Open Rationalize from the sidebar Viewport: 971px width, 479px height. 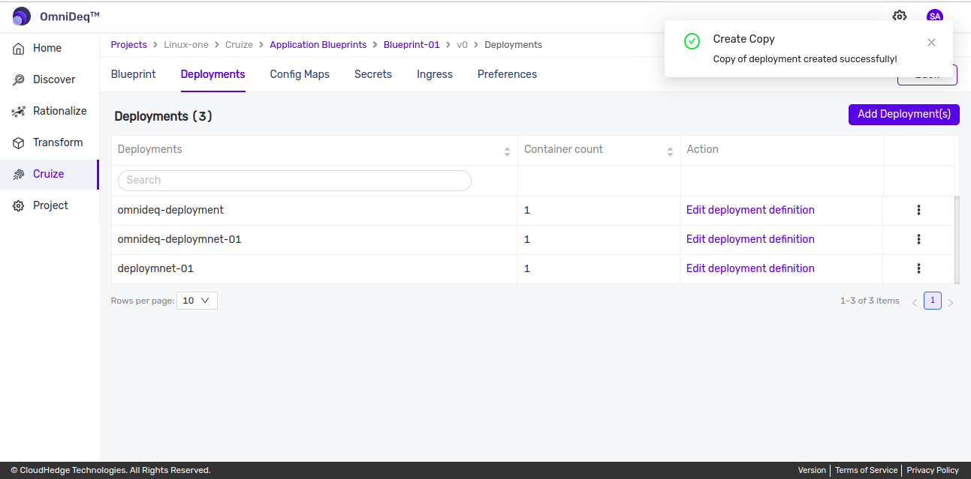coord(59,111)
